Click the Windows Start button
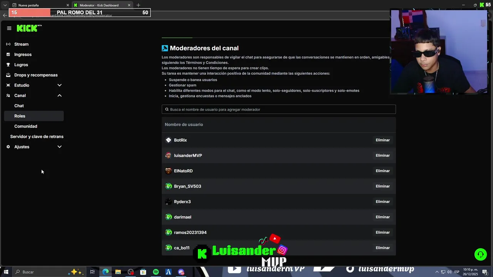 pos(6,272)
